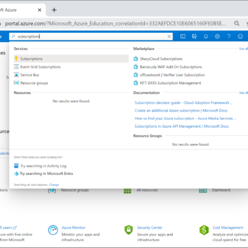248x248 pixels.
Task: Close the Microsoft Azure browser tab
Action: coord(40,10)
